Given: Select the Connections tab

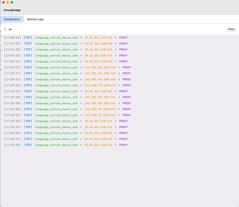Looking at the screenshot, I should point(12,19).
